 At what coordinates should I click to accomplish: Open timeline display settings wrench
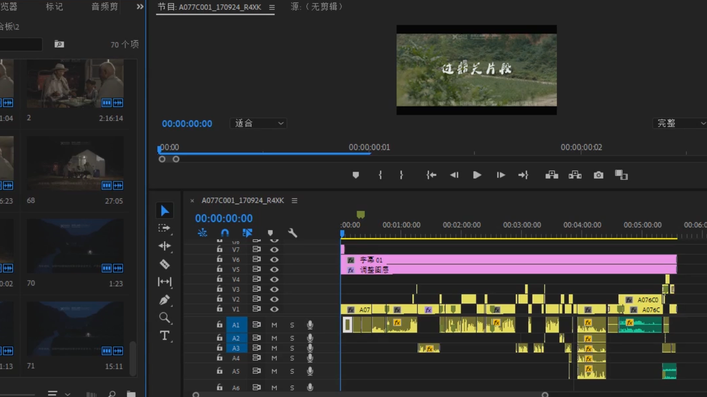coord(292,233)
